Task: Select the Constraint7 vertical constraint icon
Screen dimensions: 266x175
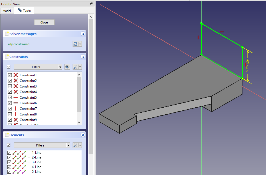Action: point(16,109)
